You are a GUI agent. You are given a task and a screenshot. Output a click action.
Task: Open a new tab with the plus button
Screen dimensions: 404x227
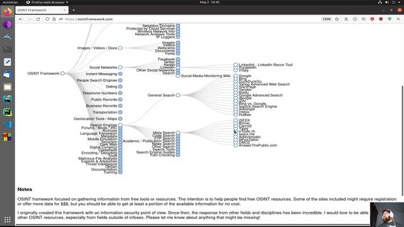[x=74, y=10]
